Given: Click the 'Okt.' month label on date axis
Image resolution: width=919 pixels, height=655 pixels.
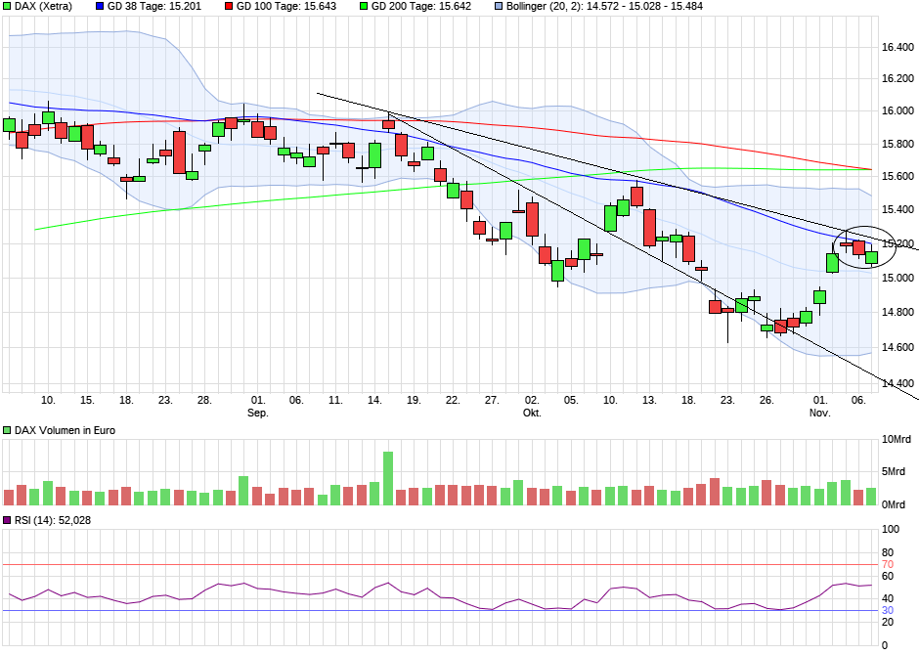Looking at the screenshot, I should tap(532, 413).
